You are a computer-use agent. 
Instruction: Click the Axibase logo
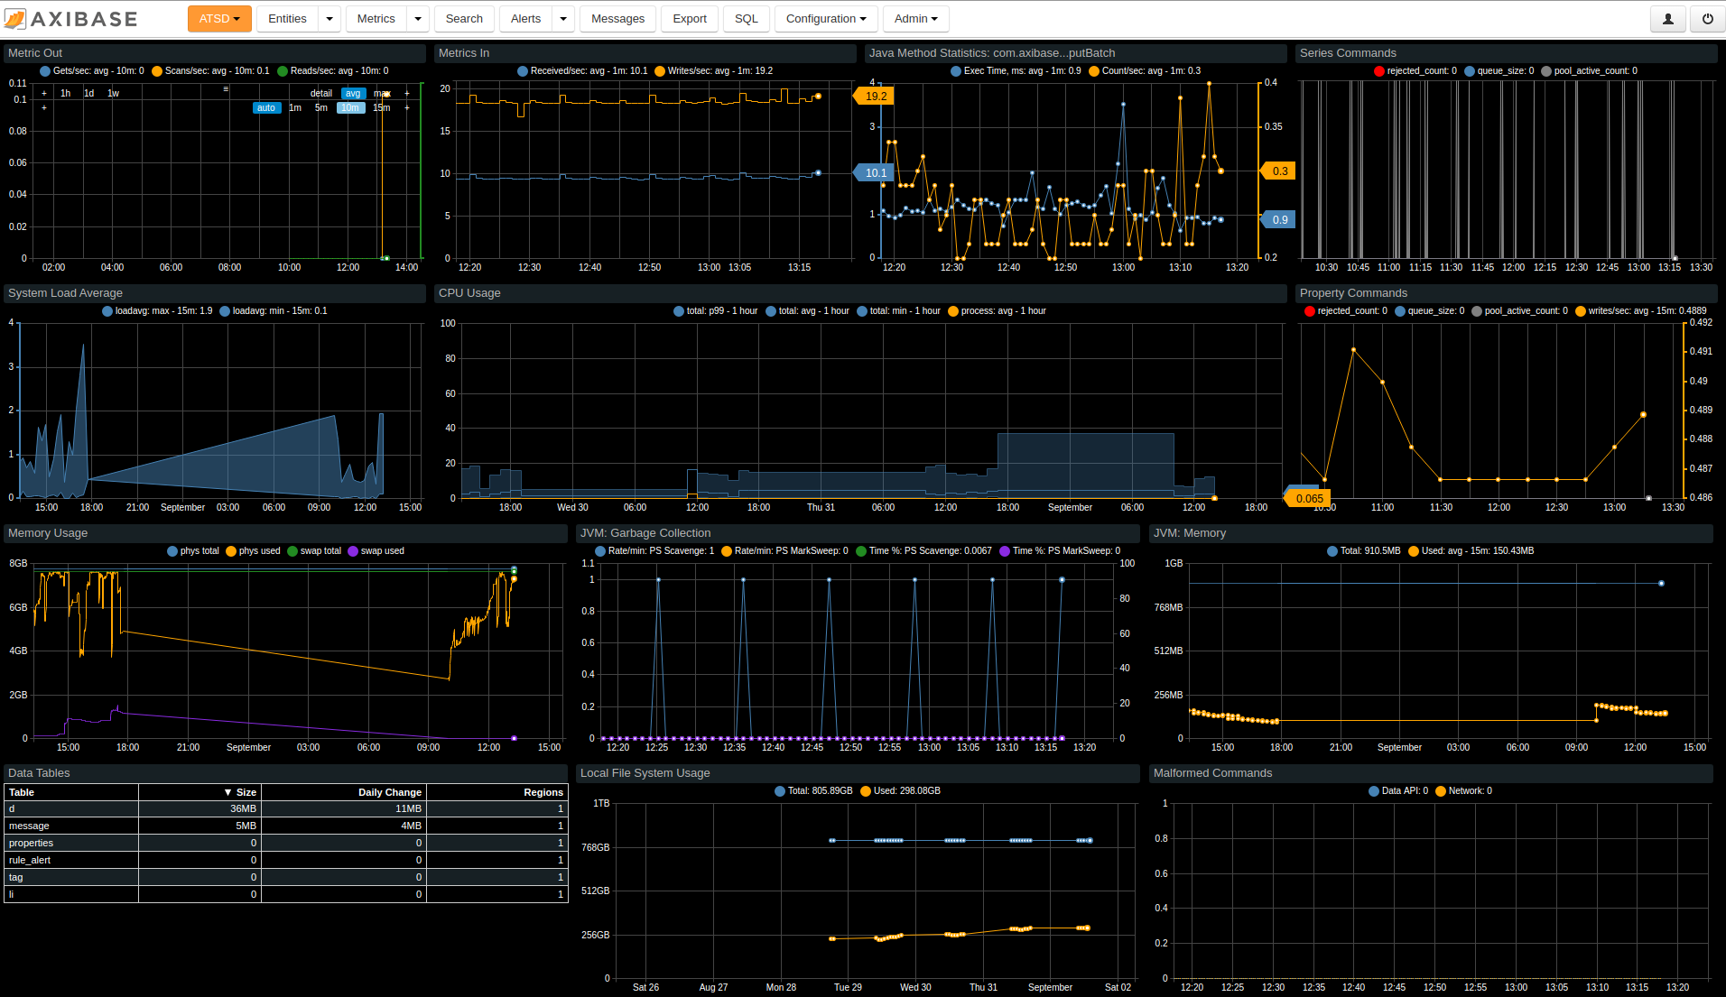point(71,19)
